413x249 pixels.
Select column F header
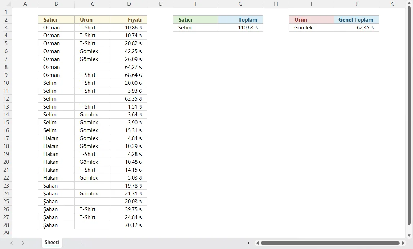coord(196,4)
